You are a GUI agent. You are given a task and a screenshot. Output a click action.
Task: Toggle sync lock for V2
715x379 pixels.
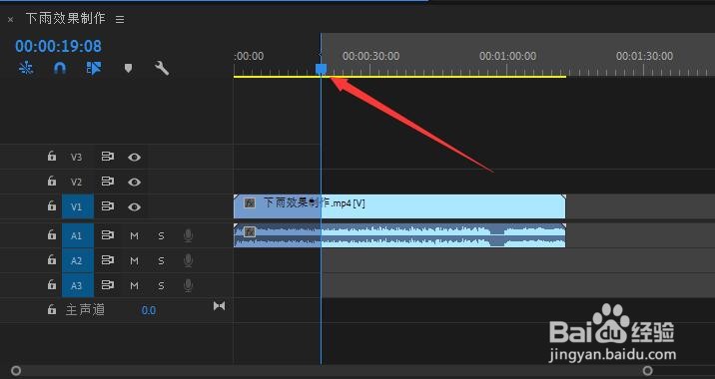[x=108, y=182]
